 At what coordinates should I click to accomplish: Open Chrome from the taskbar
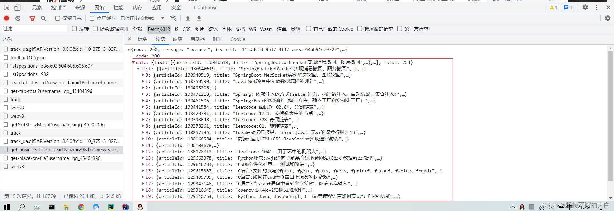pos(81,207)
